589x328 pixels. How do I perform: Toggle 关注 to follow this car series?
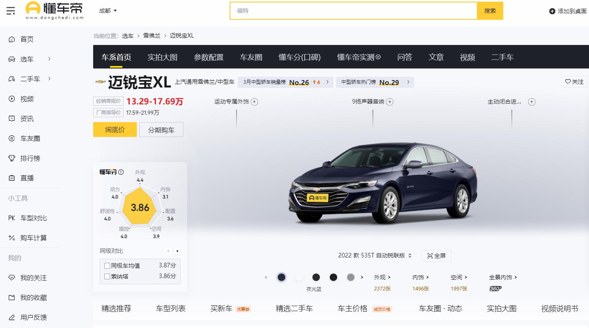(574, 82)
